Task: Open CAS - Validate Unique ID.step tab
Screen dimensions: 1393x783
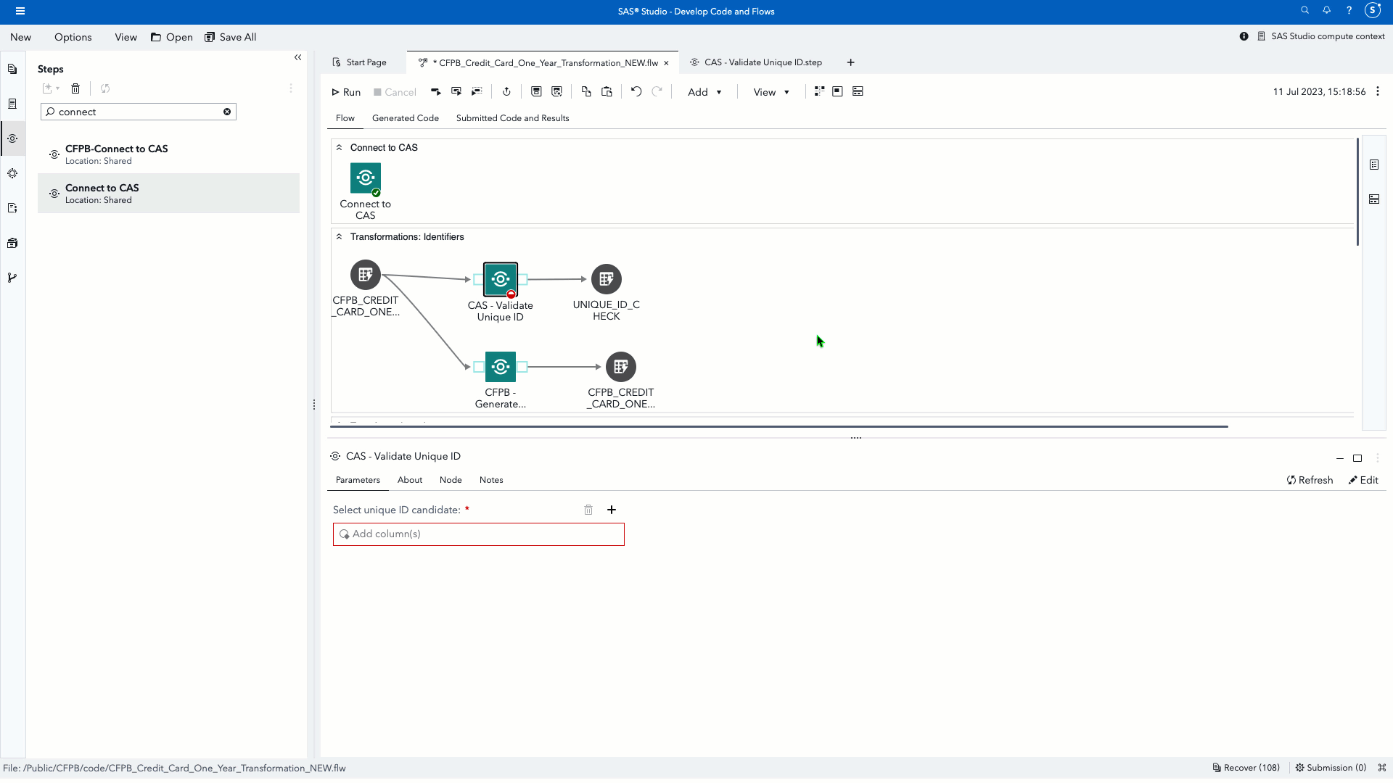Action: [x=756, y=62]
